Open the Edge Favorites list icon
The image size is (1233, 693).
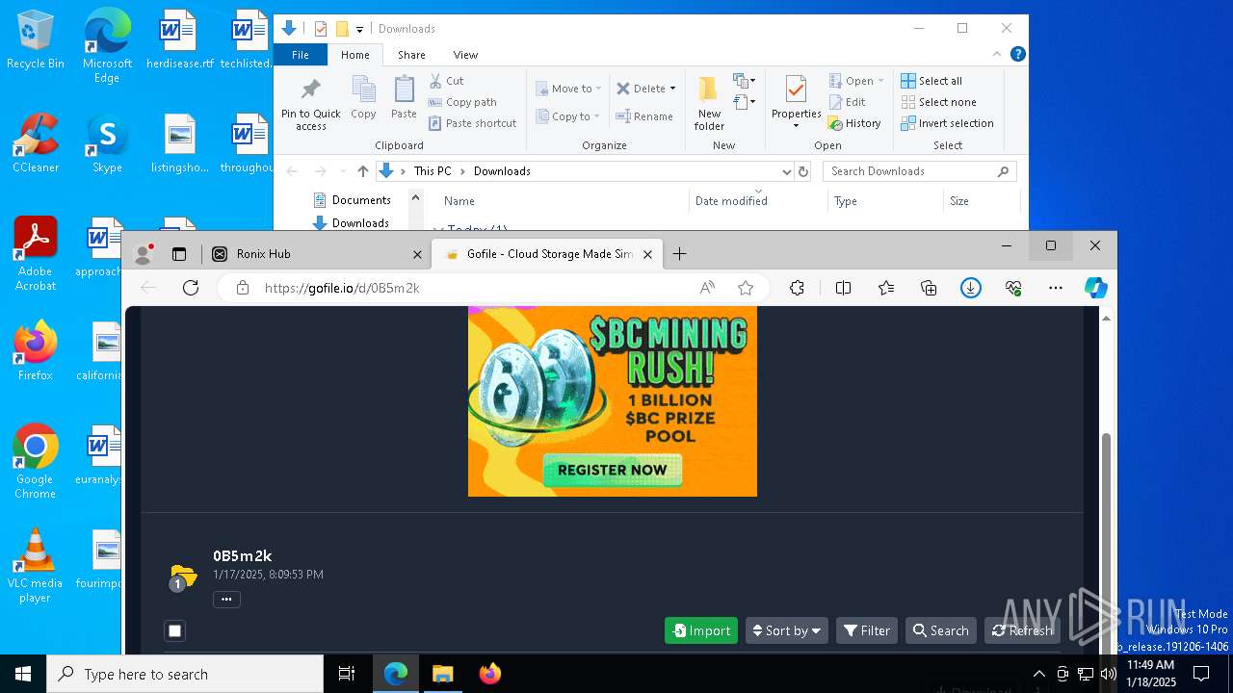coord(886,288)
